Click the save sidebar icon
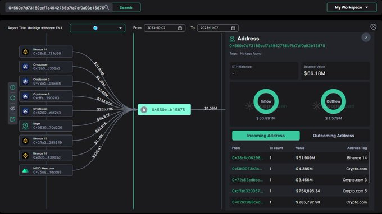This screenshot has width=382, height=214. click(13, 119)
